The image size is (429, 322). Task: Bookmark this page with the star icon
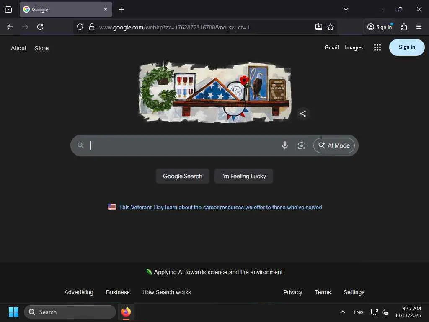tap(331, 27)
